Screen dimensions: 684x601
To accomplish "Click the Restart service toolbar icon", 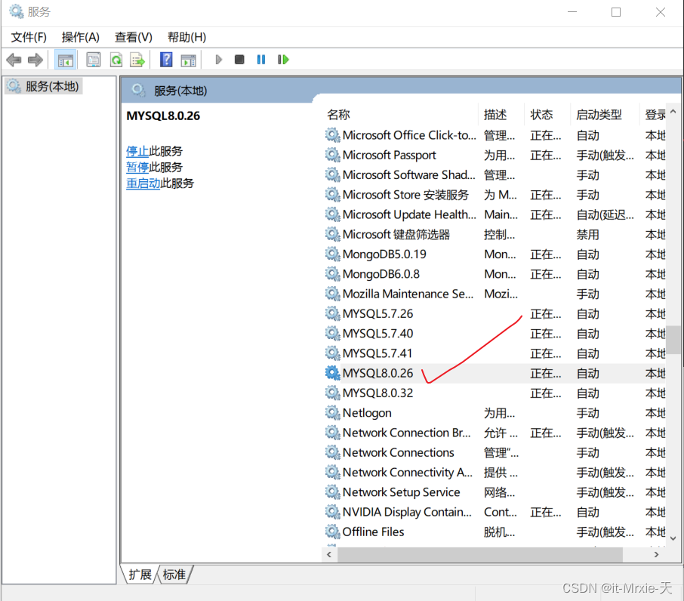I will click(x=283, y=60).
